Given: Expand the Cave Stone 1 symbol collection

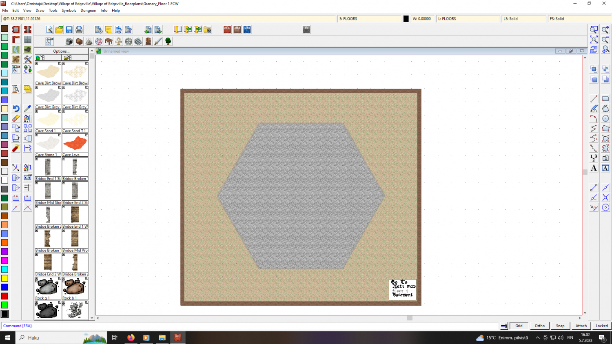Looking at the screenshot, I should [36, 135].
